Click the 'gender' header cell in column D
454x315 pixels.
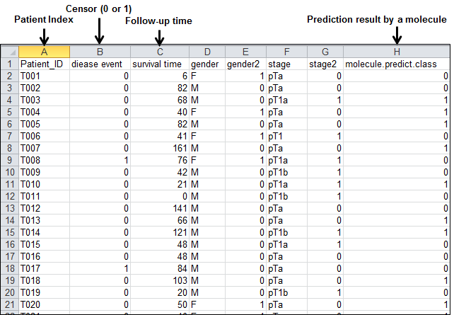point(207,64)
